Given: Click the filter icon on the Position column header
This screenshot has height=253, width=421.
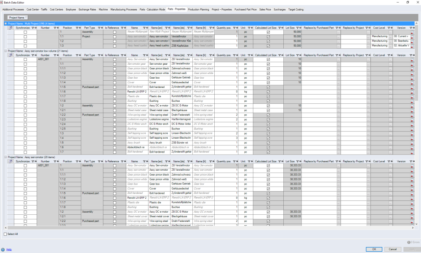Looking at the screenshot, I should coord(77,27).
